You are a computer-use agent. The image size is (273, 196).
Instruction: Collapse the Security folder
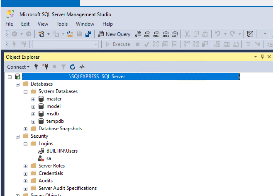click(x=17, y=137)
